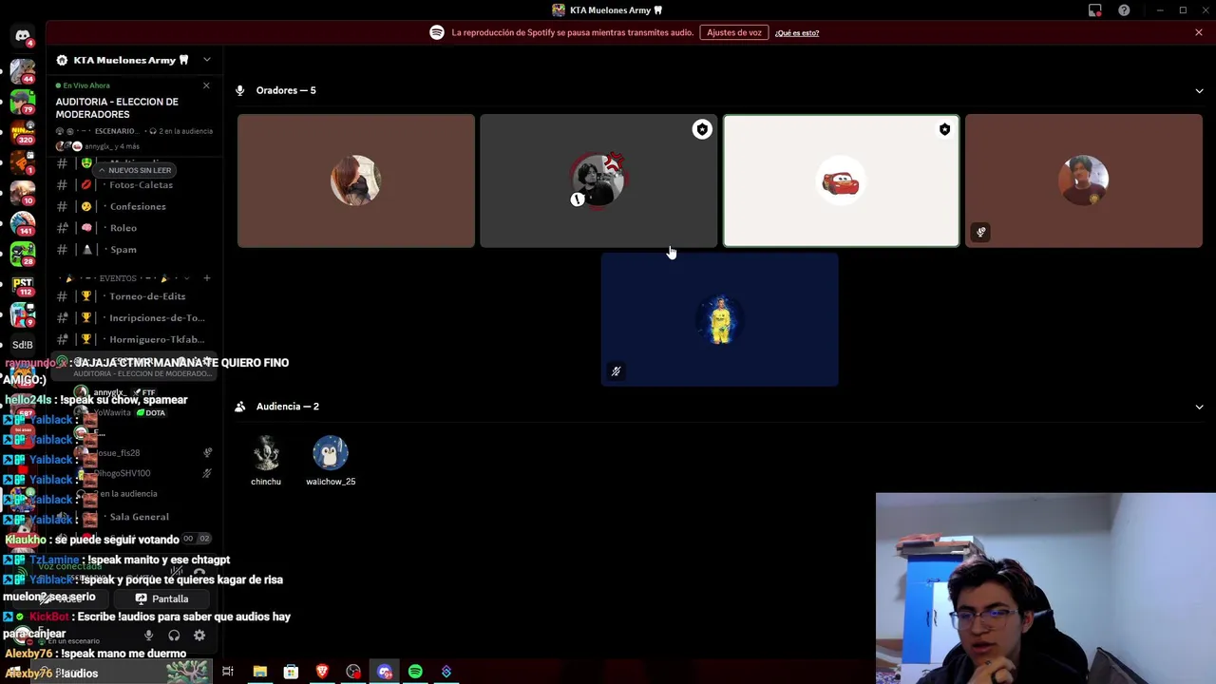The height and width of the screenshot is (684, 1216).
Task: Click the moderator badge on the dark-haired speaker tile
Action: coord(702,129)
